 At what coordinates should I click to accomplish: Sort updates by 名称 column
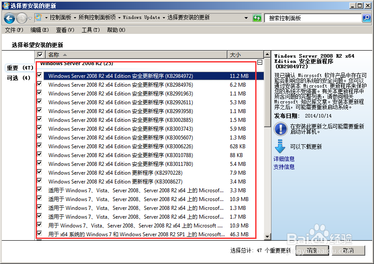coord(136,55)
